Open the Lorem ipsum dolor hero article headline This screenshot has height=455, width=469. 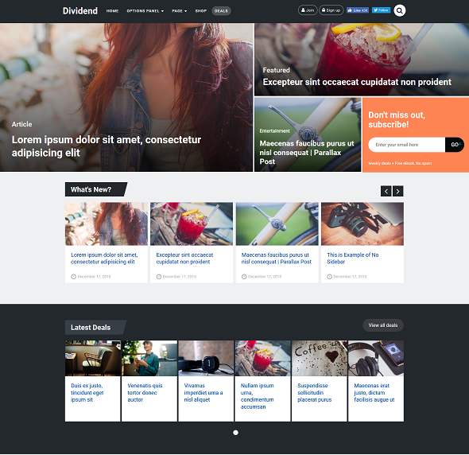(x=107, y=146)
